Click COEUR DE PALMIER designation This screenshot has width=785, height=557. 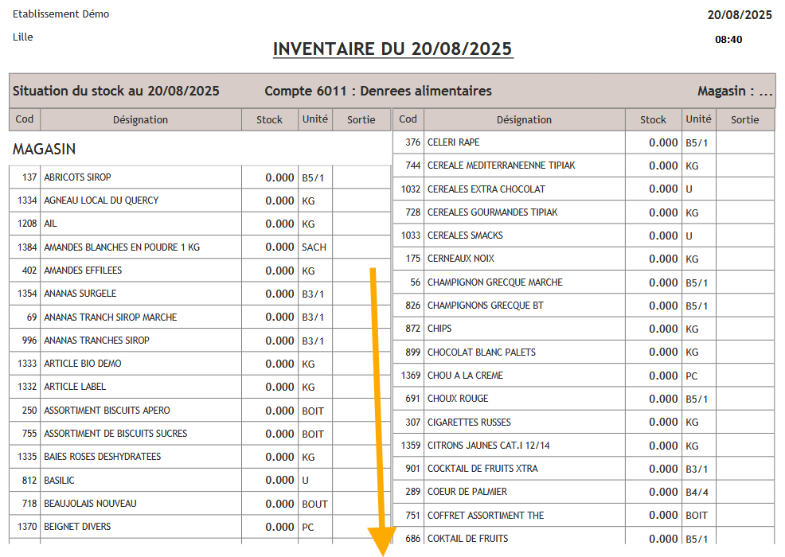(467, 492)
